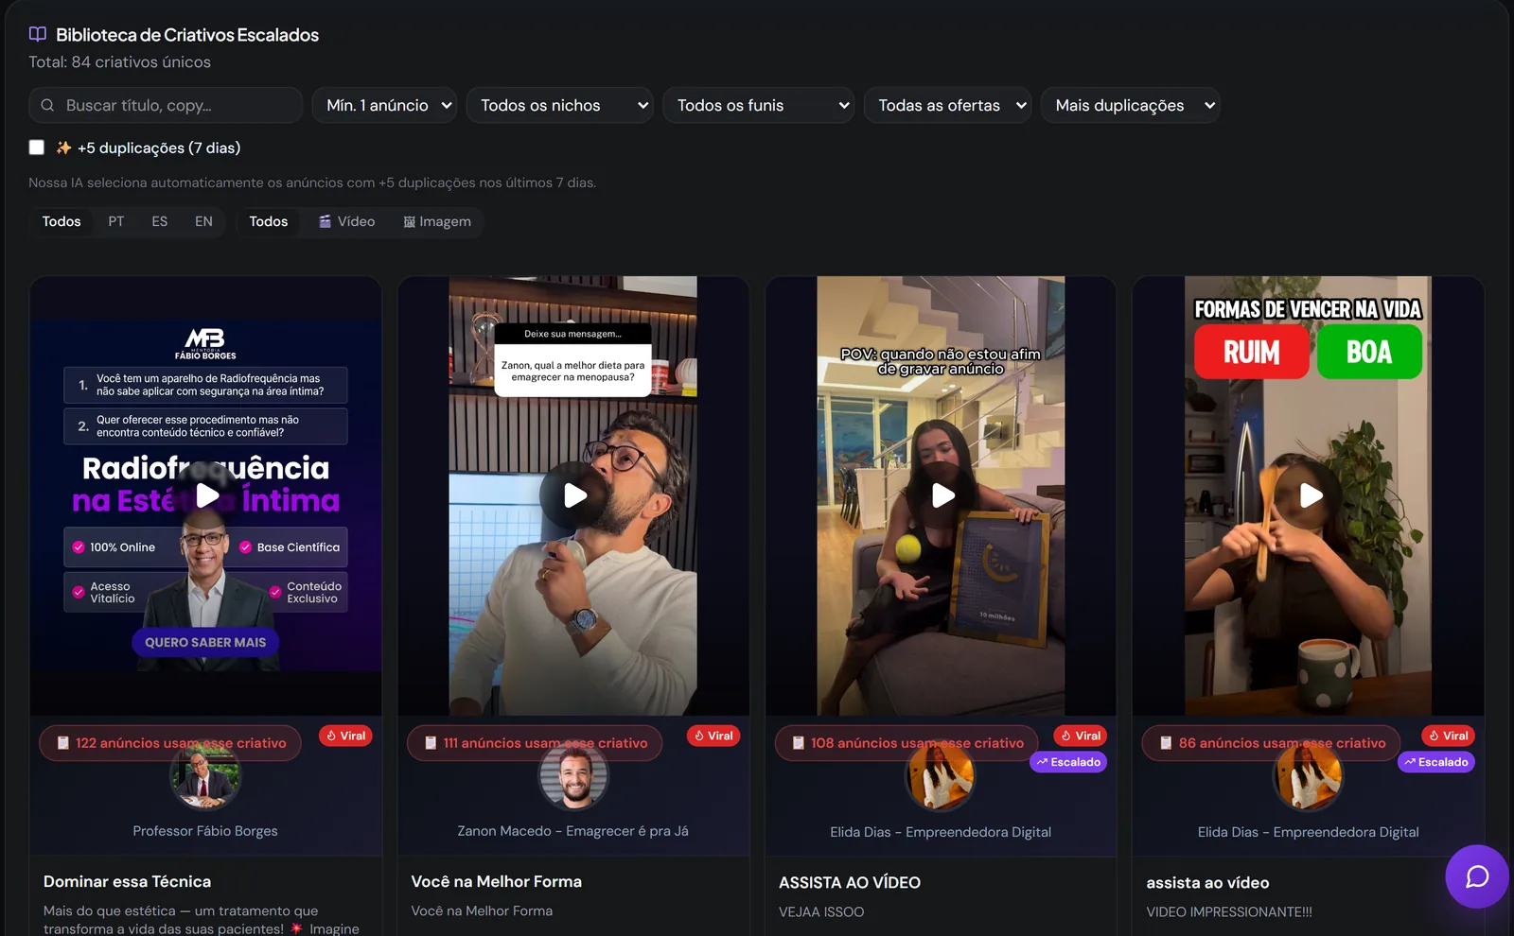Viewport: 1514px width, 936px height.
Task: Click the document icon in 108 anúncios badge
Action: [x=798, y=743]
